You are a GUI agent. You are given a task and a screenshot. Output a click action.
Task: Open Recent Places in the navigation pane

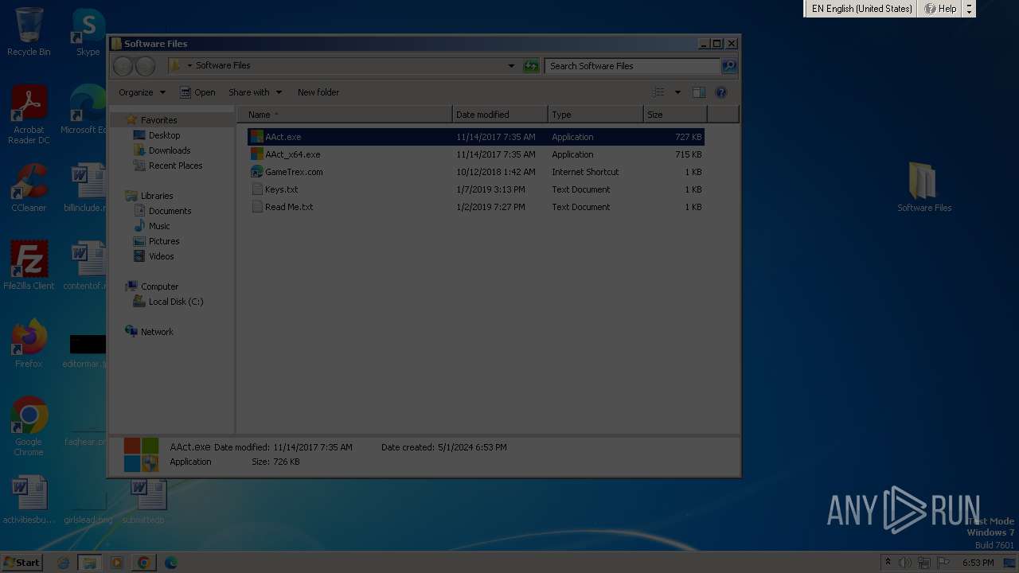pyautogui.click(x=175, y=166)
